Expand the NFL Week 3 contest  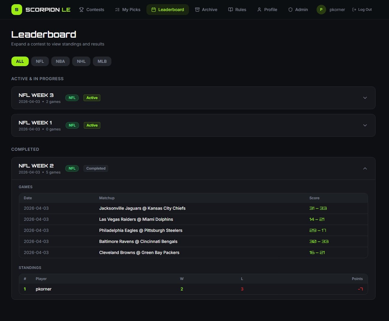pos(365,98)
